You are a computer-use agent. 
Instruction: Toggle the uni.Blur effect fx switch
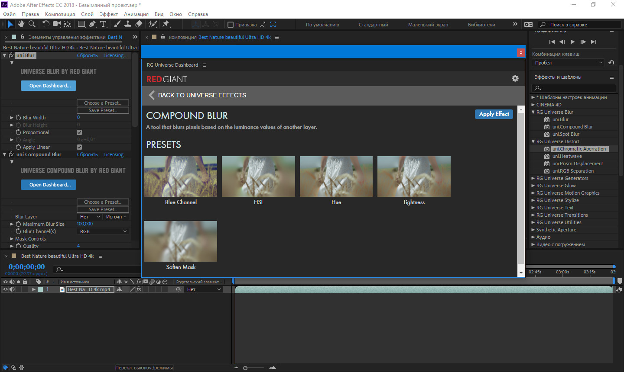pyautogui.click(x=11, y=55)
